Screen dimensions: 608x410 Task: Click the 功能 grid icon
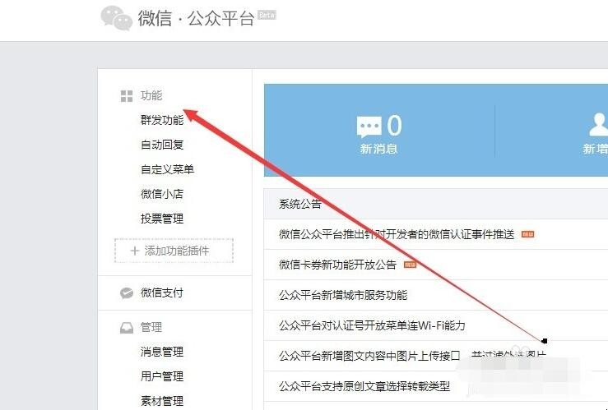127,96
